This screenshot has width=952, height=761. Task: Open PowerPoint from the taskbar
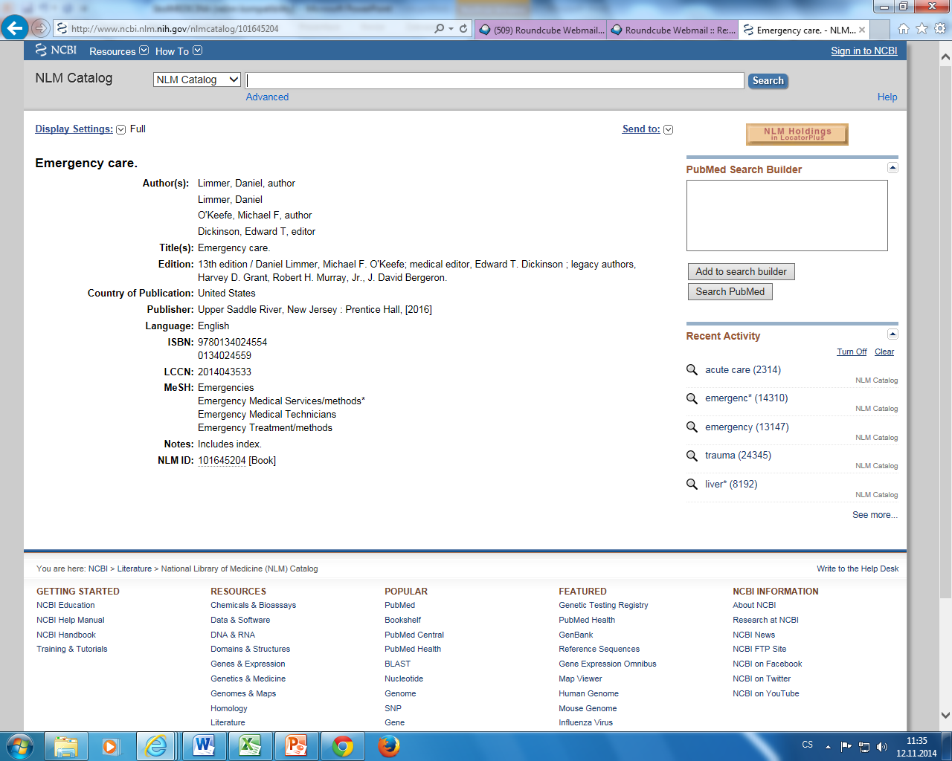296,746
